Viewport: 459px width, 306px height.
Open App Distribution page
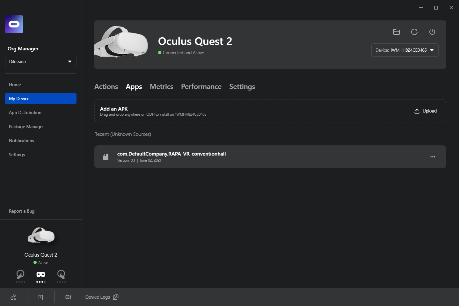[41, 113]
